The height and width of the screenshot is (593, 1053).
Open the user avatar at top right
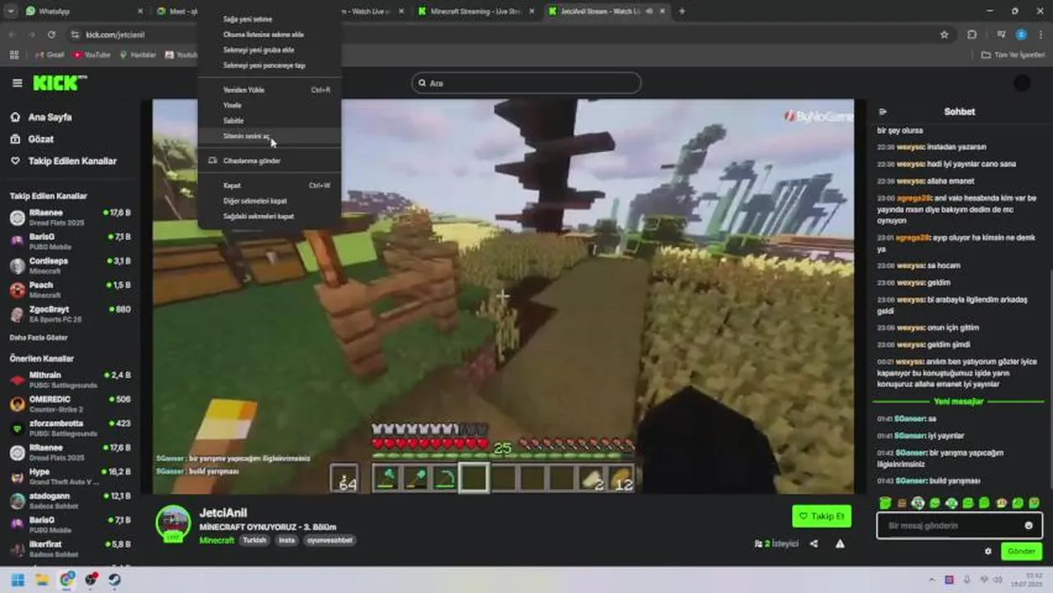[x=1022, y=82]
